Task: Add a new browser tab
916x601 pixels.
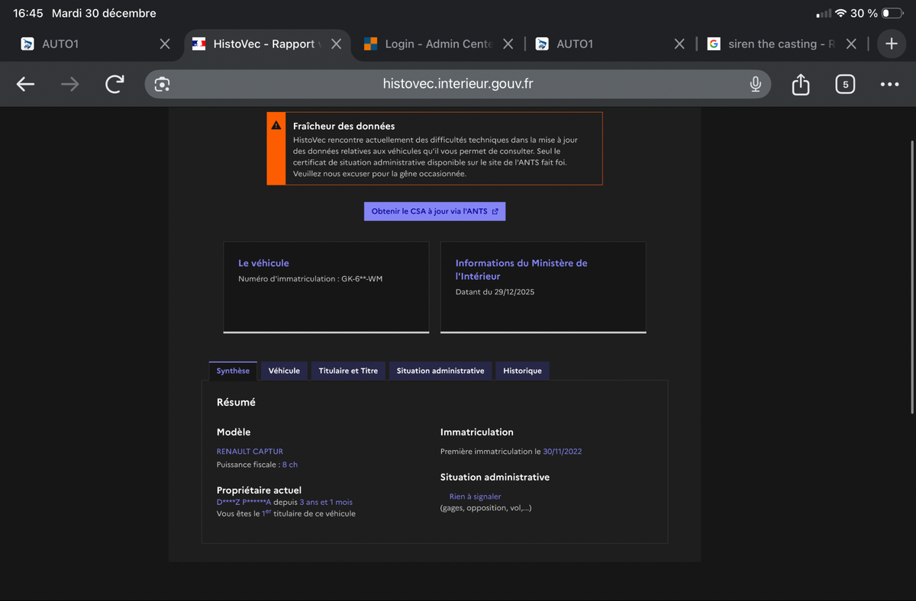Action: [891, 44]
